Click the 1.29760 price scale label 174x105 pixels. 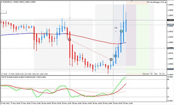(170, 5)
